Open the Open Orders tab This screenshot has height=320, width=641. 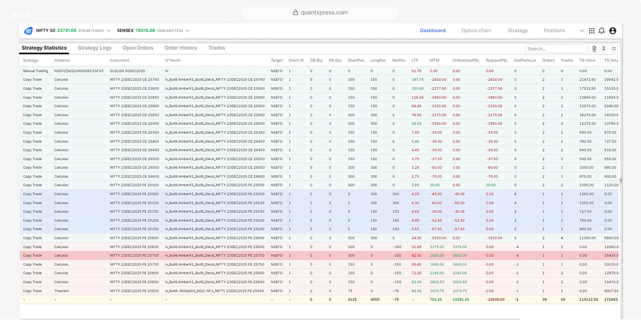pos(138,48)
